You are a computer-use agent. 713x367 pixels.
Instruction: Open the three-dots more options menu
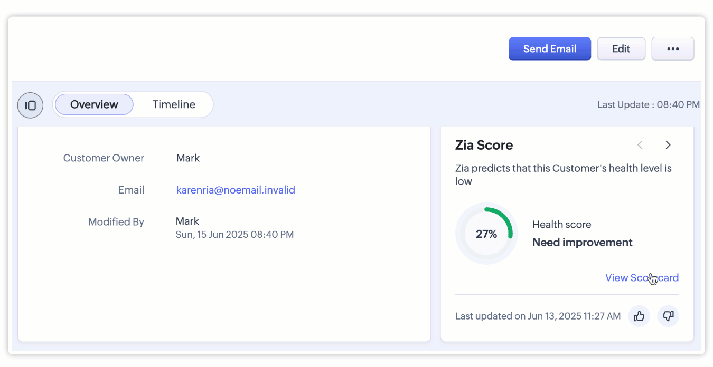[x=672, y=49]
